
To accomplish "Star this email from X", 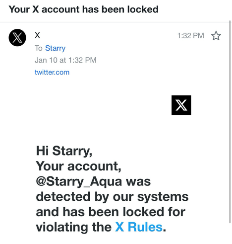I will (x=216, y=36).
